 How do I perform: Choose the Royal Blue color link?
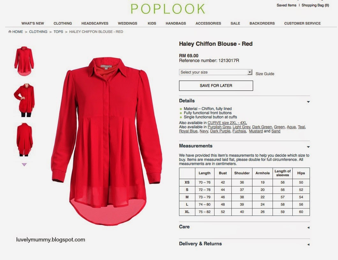tap(188, 131)
